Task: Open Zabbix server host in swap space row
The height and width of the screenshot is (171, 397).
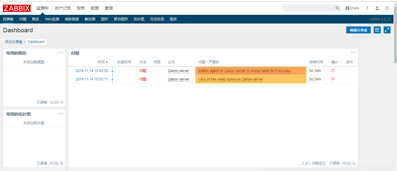Action: pos(179,79)
